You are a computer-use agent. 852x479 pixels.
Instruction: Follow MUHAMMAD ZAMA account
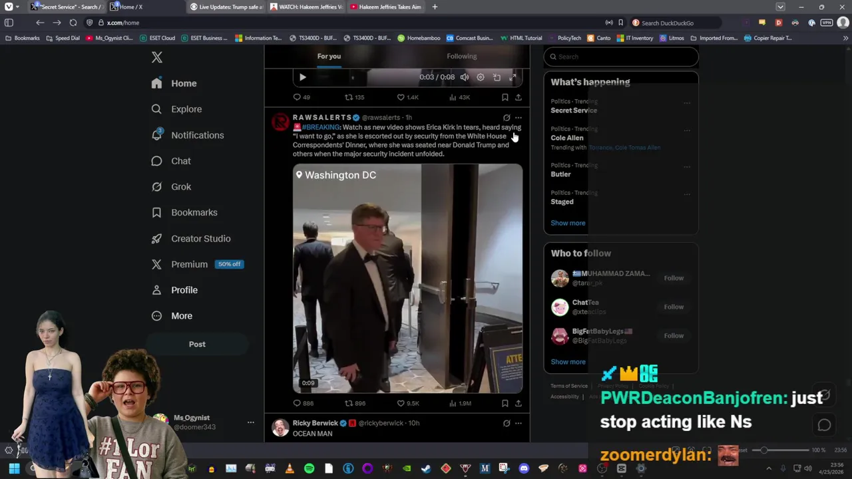674,278
